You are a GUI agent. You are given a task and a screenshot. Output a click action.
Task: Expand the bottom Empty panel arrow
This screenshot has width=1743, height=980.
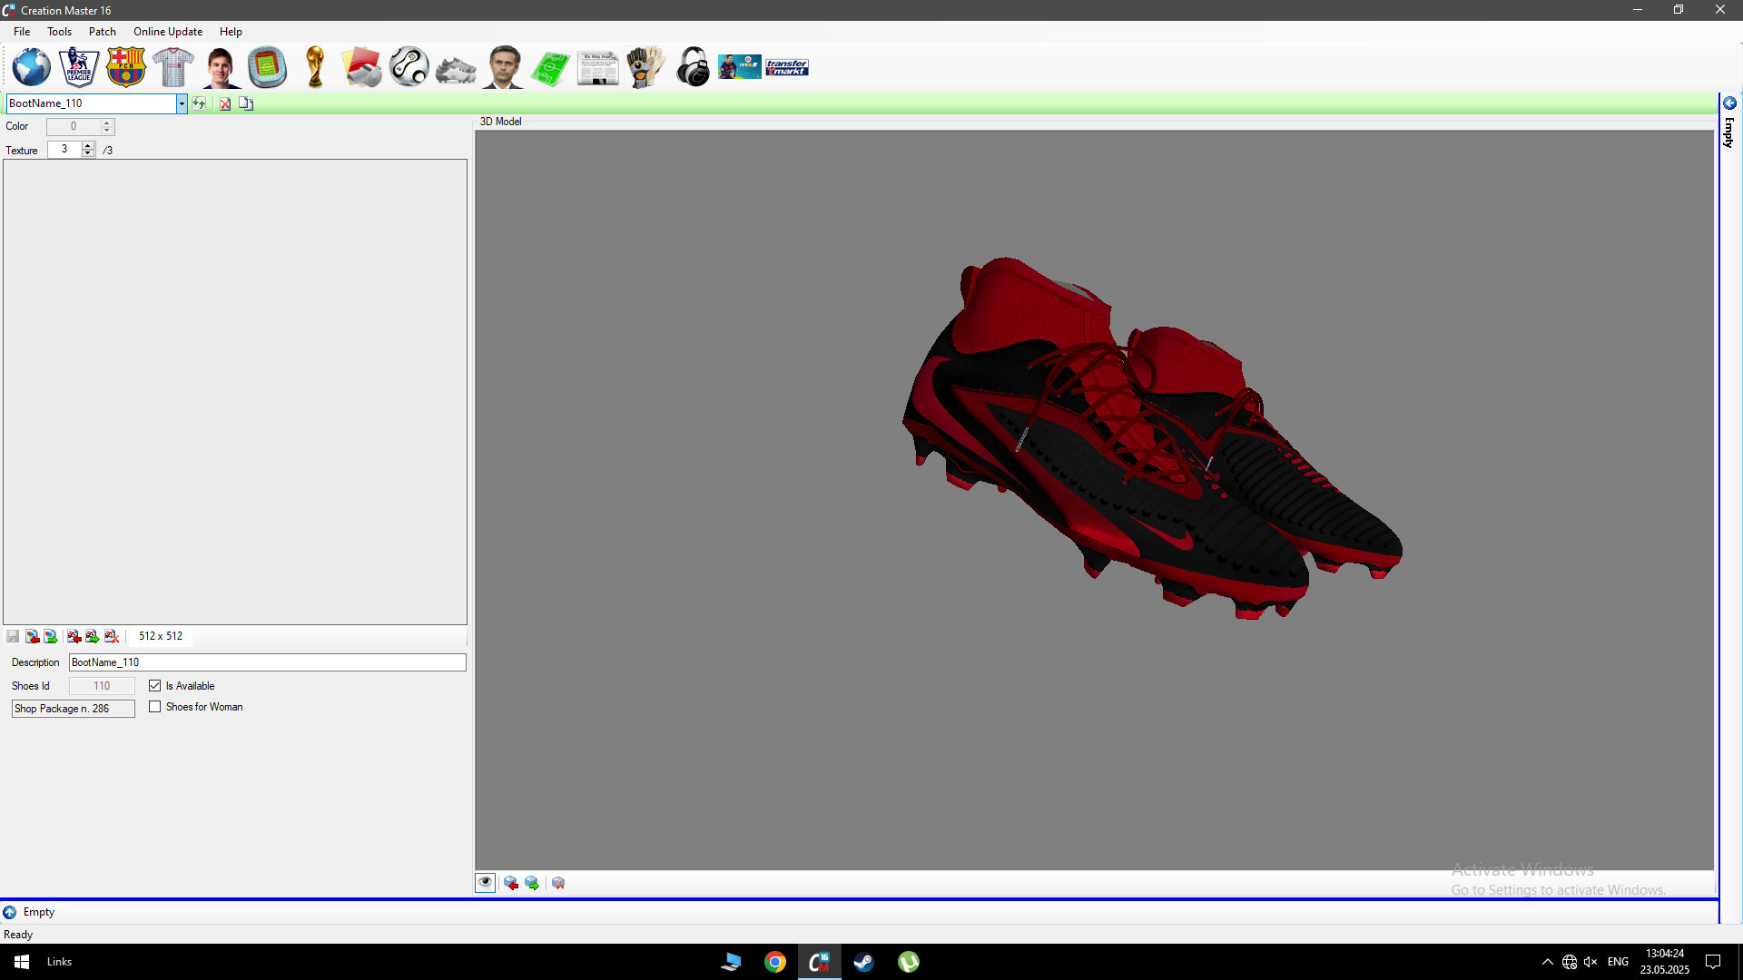click(10, 912)
